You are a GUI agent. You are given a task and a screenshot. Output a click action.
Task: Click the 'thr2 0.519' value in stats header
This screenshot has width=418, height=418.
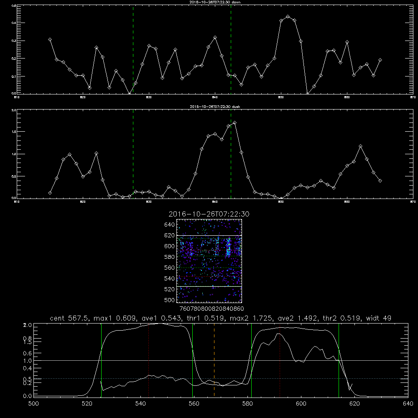coord(342,318)
